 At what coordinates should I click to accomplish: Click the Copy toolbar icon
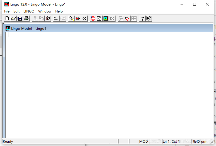click(x=42, y=18)
